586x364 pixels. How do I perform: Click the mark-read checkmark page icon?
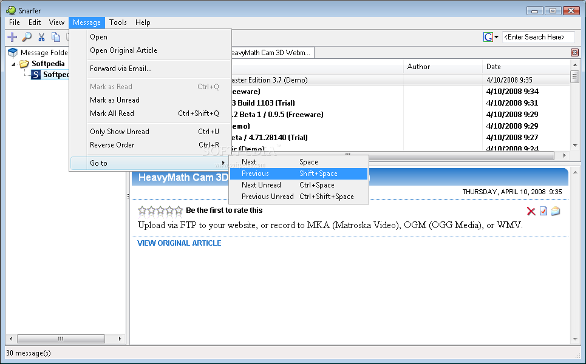pyautogui.click(x=543, y=211)
